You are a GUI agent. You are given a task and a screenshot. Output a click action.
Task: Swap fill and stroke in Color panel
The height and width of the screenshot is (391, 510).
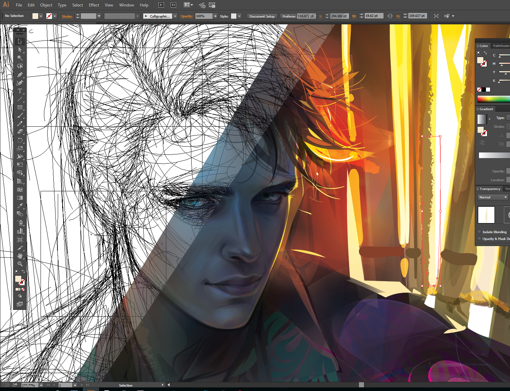click(x=485, y=53)
